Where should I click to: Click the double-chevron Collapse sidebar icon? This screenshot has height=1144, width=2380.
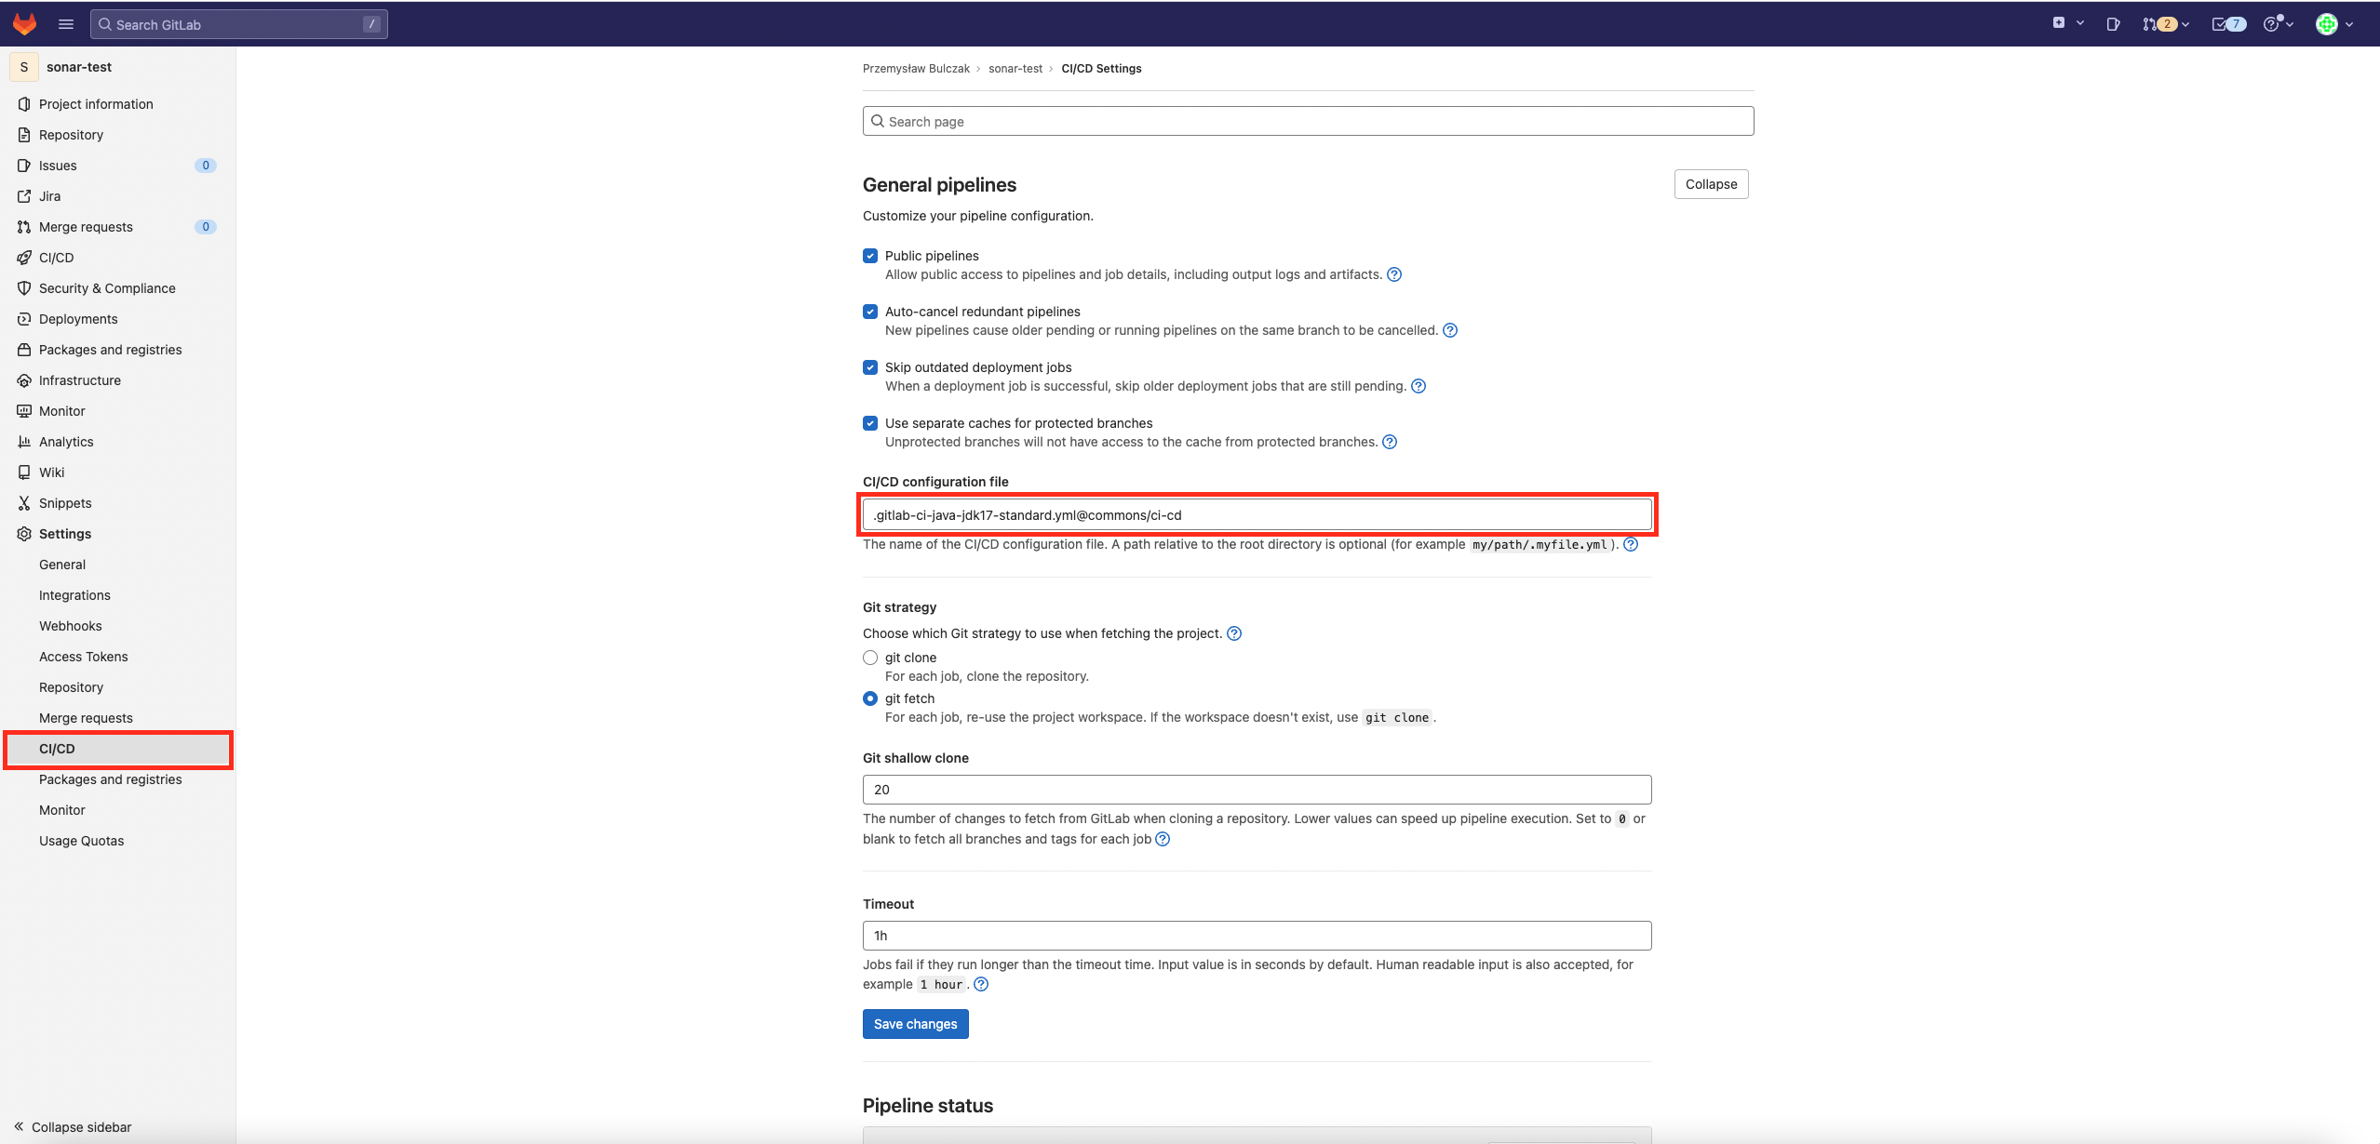[x=19, y=1126]
